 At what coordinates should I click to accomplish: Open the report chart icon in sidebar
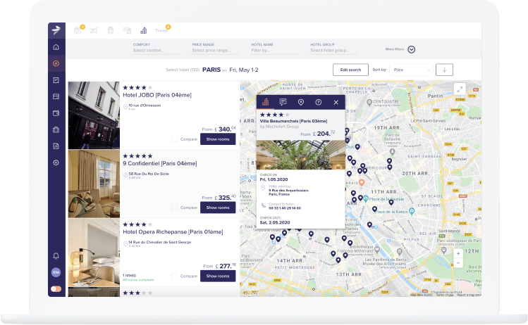56,146
